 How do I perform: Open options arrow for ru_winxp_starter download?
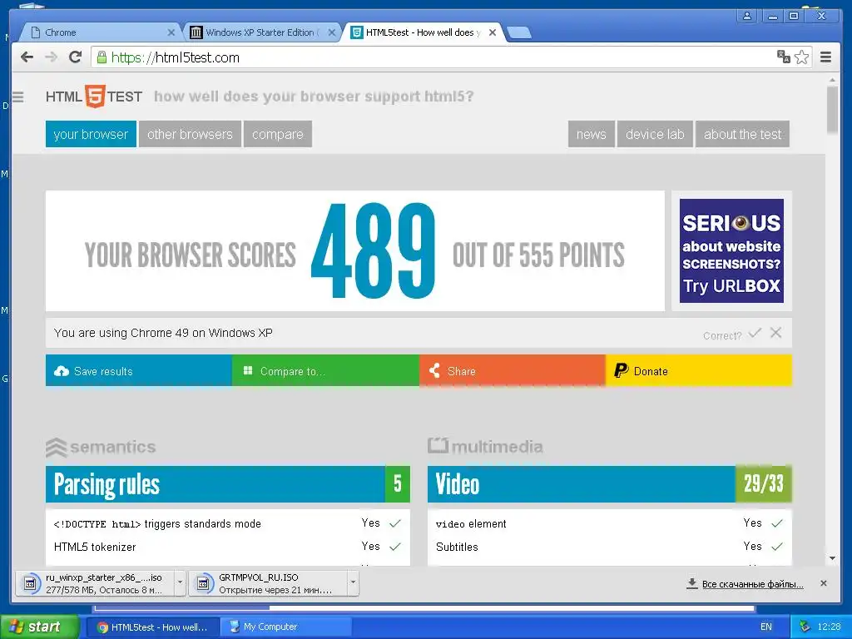pyautogui.click(x=180, y=583)
